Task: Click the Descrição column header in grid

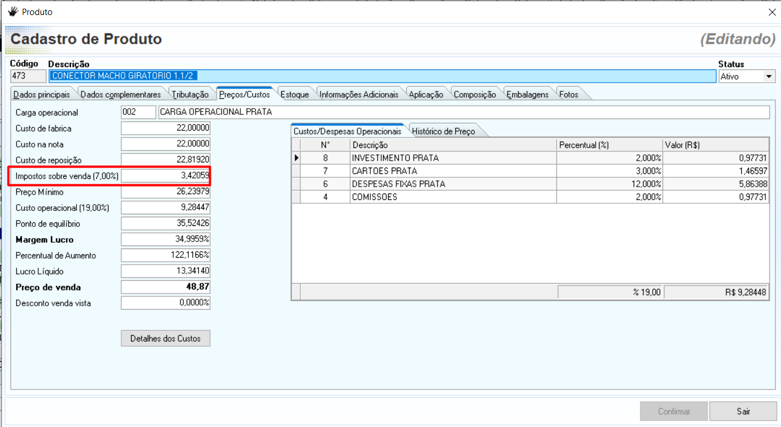Action: coord(453,145)
